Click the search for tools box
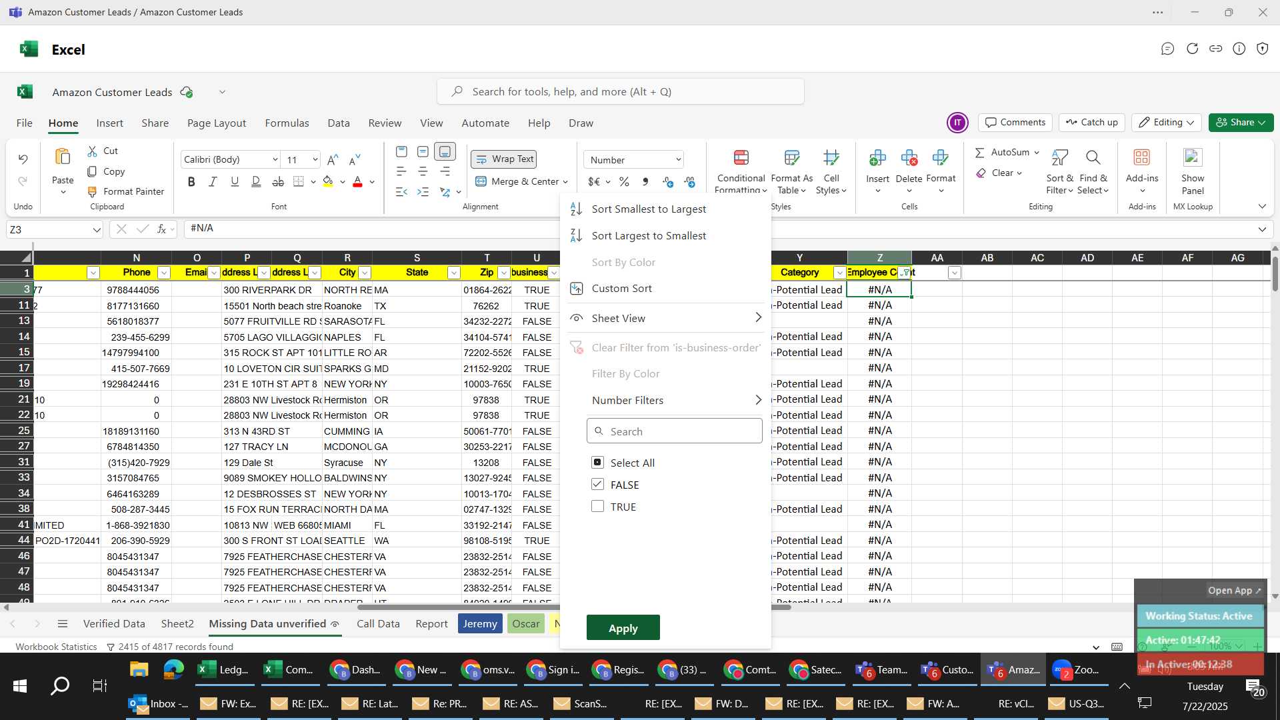Viewport: 1280px width, 720px height. pos(621,91)
